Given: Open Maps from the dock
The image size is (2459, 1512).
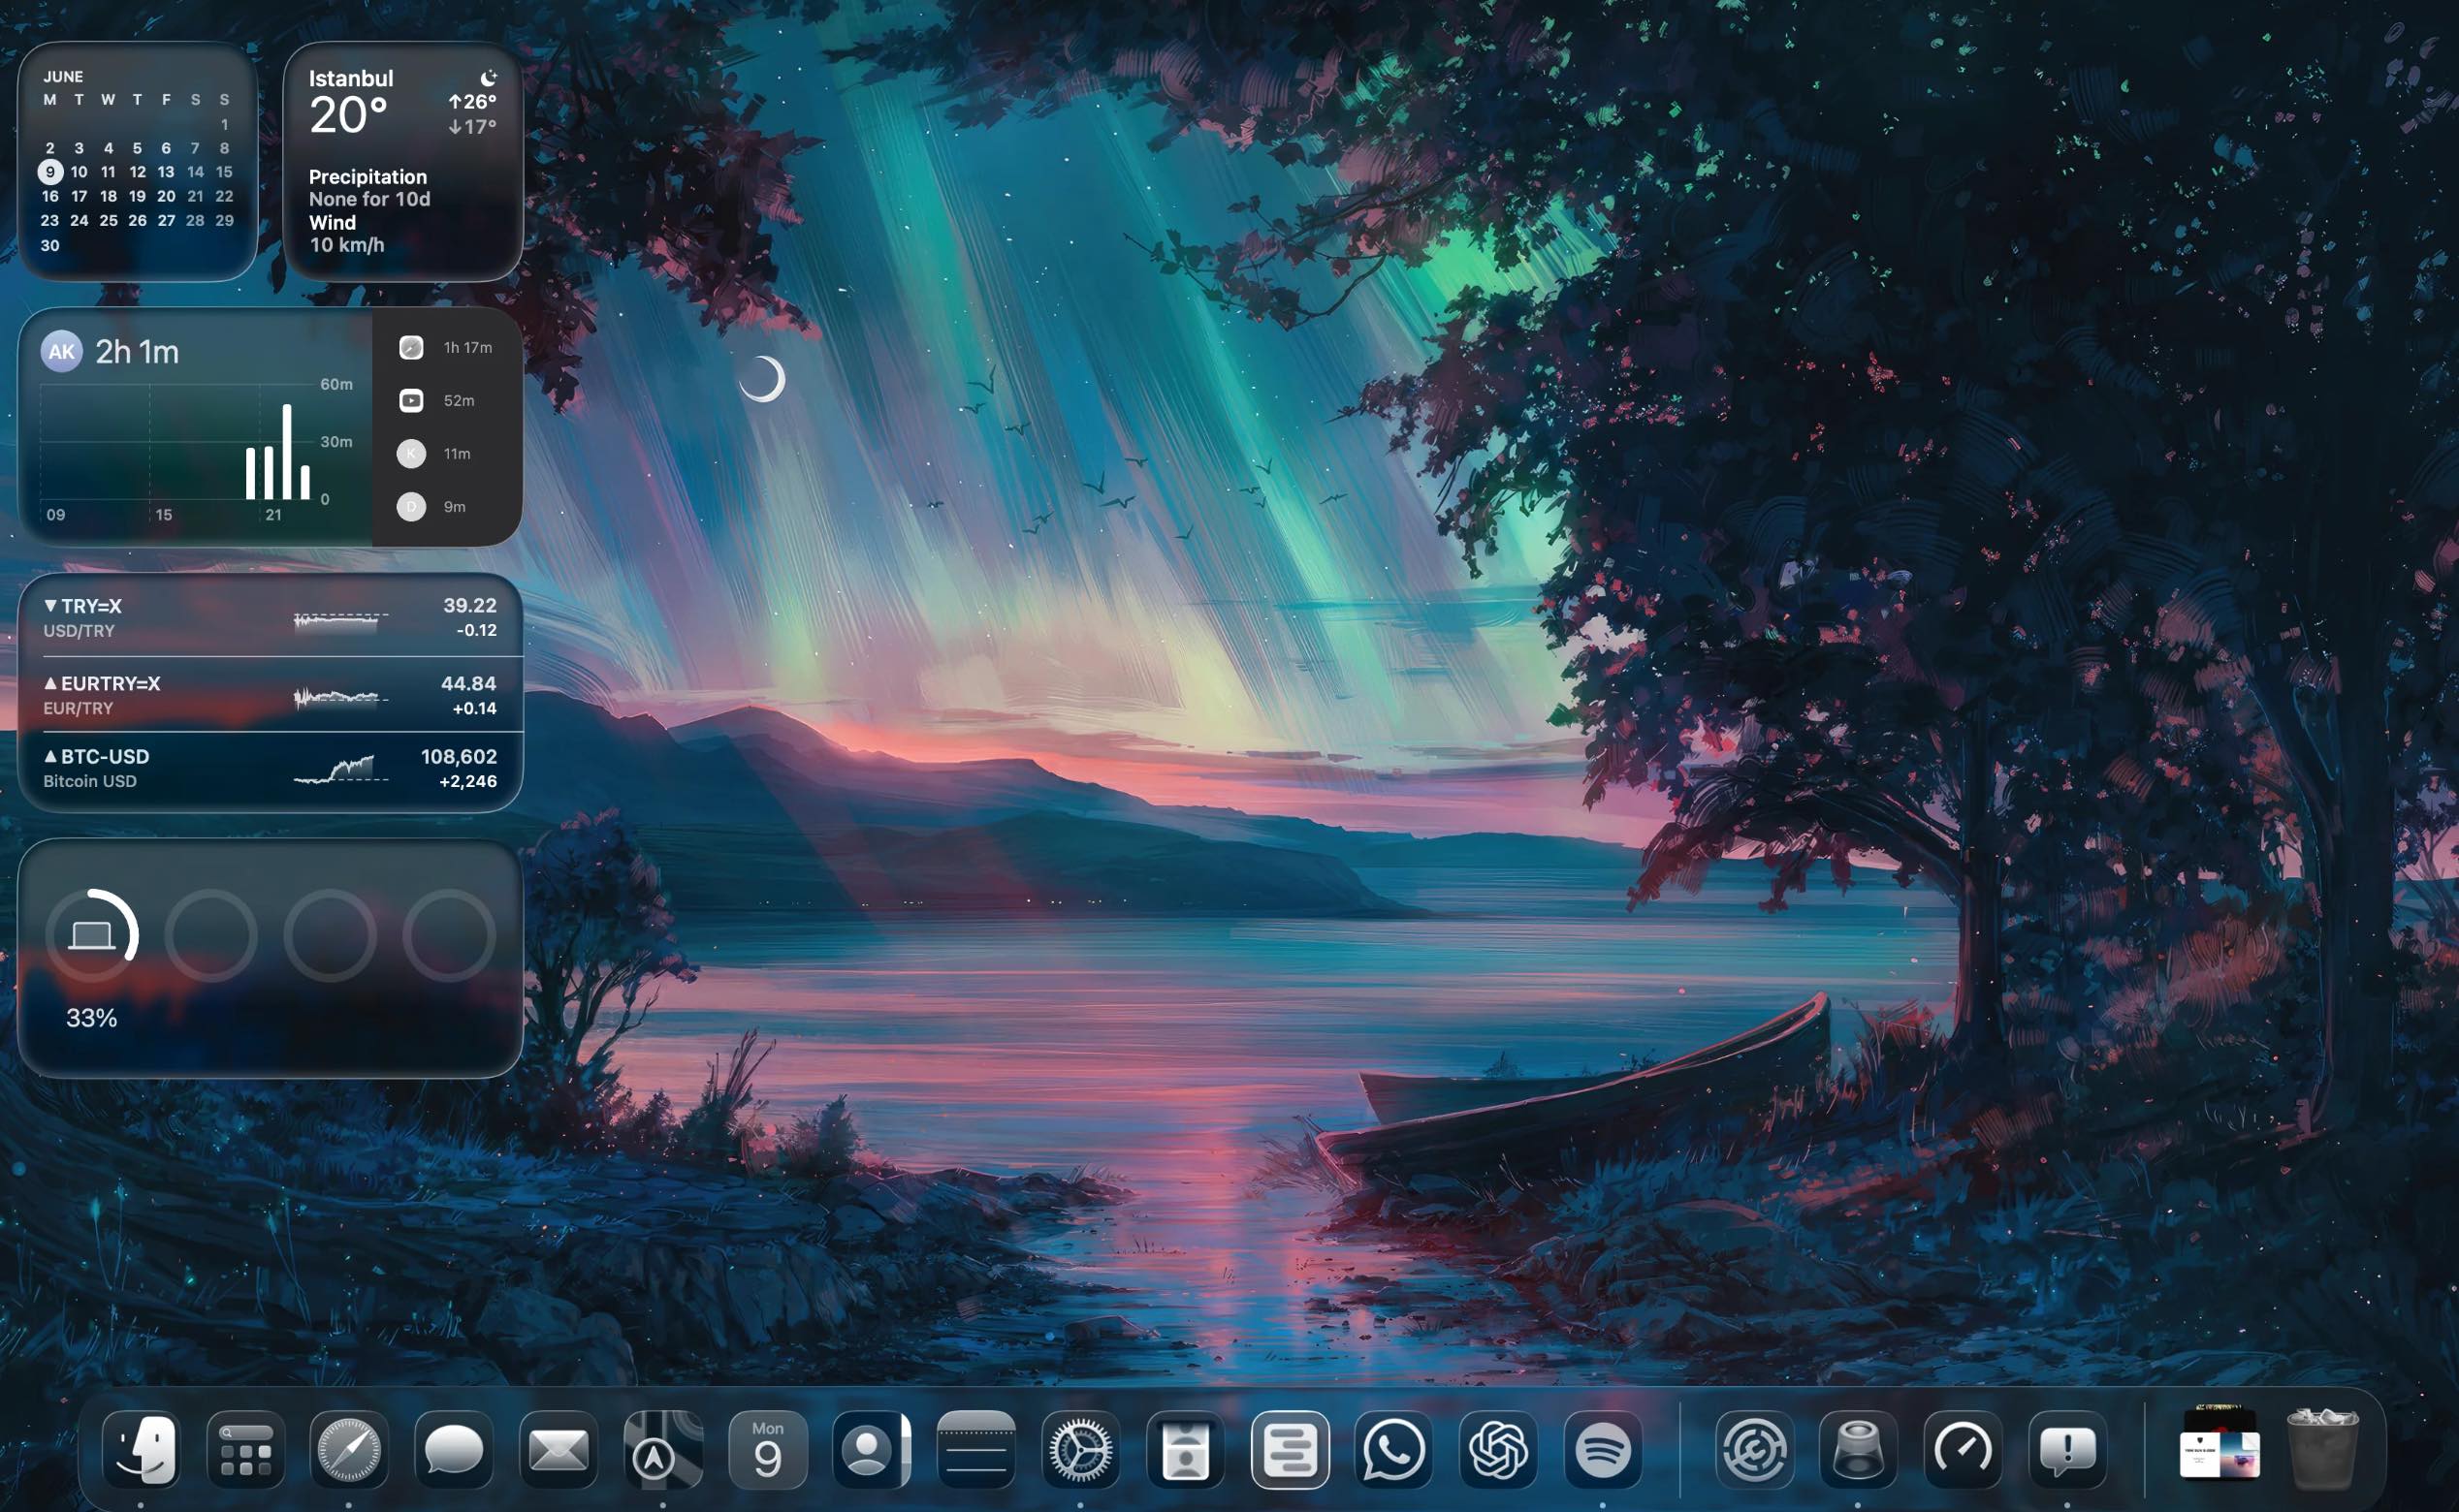Looking at the screenshot, I should 662,1449.
